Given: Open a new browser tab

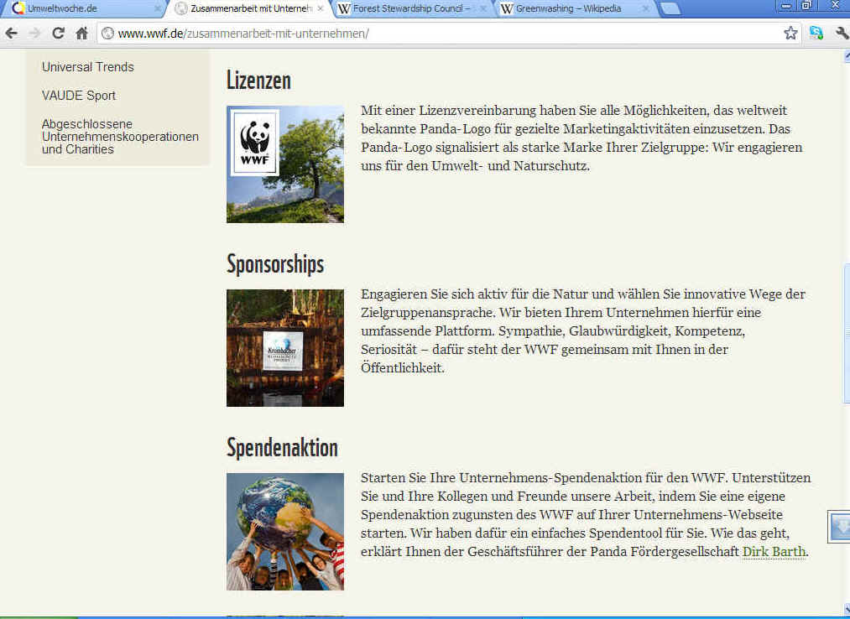Looking at the screenshot, I should (670, 8).
